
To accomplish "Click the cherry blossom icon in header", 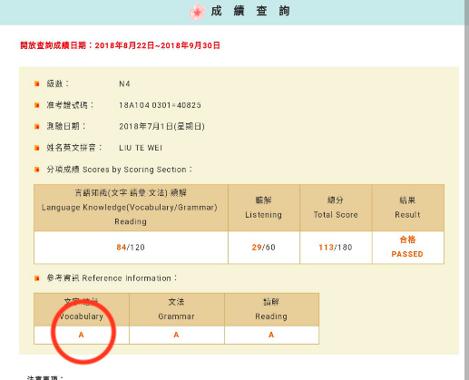I will coord(197,12).
